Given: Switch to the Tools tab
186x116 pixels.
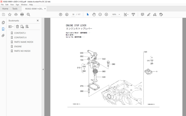Looking at the screenshot, I should pyautogui.click(x=15, y=9).
